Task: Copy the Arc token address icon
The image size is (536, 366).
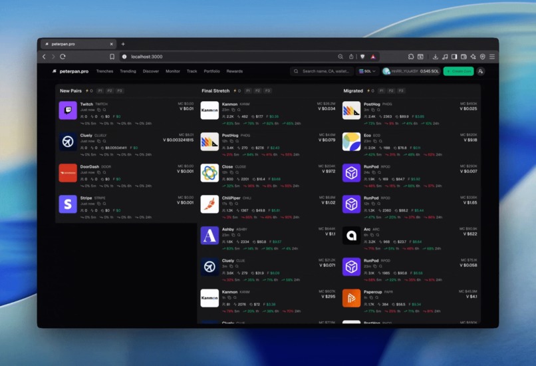Action: pos(372,235)
